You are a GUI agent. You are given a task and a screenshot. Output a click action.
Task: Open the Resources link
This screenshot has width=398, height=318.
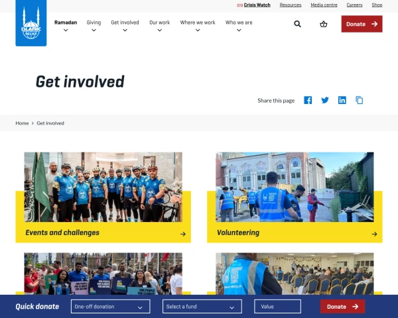point(291,5)
